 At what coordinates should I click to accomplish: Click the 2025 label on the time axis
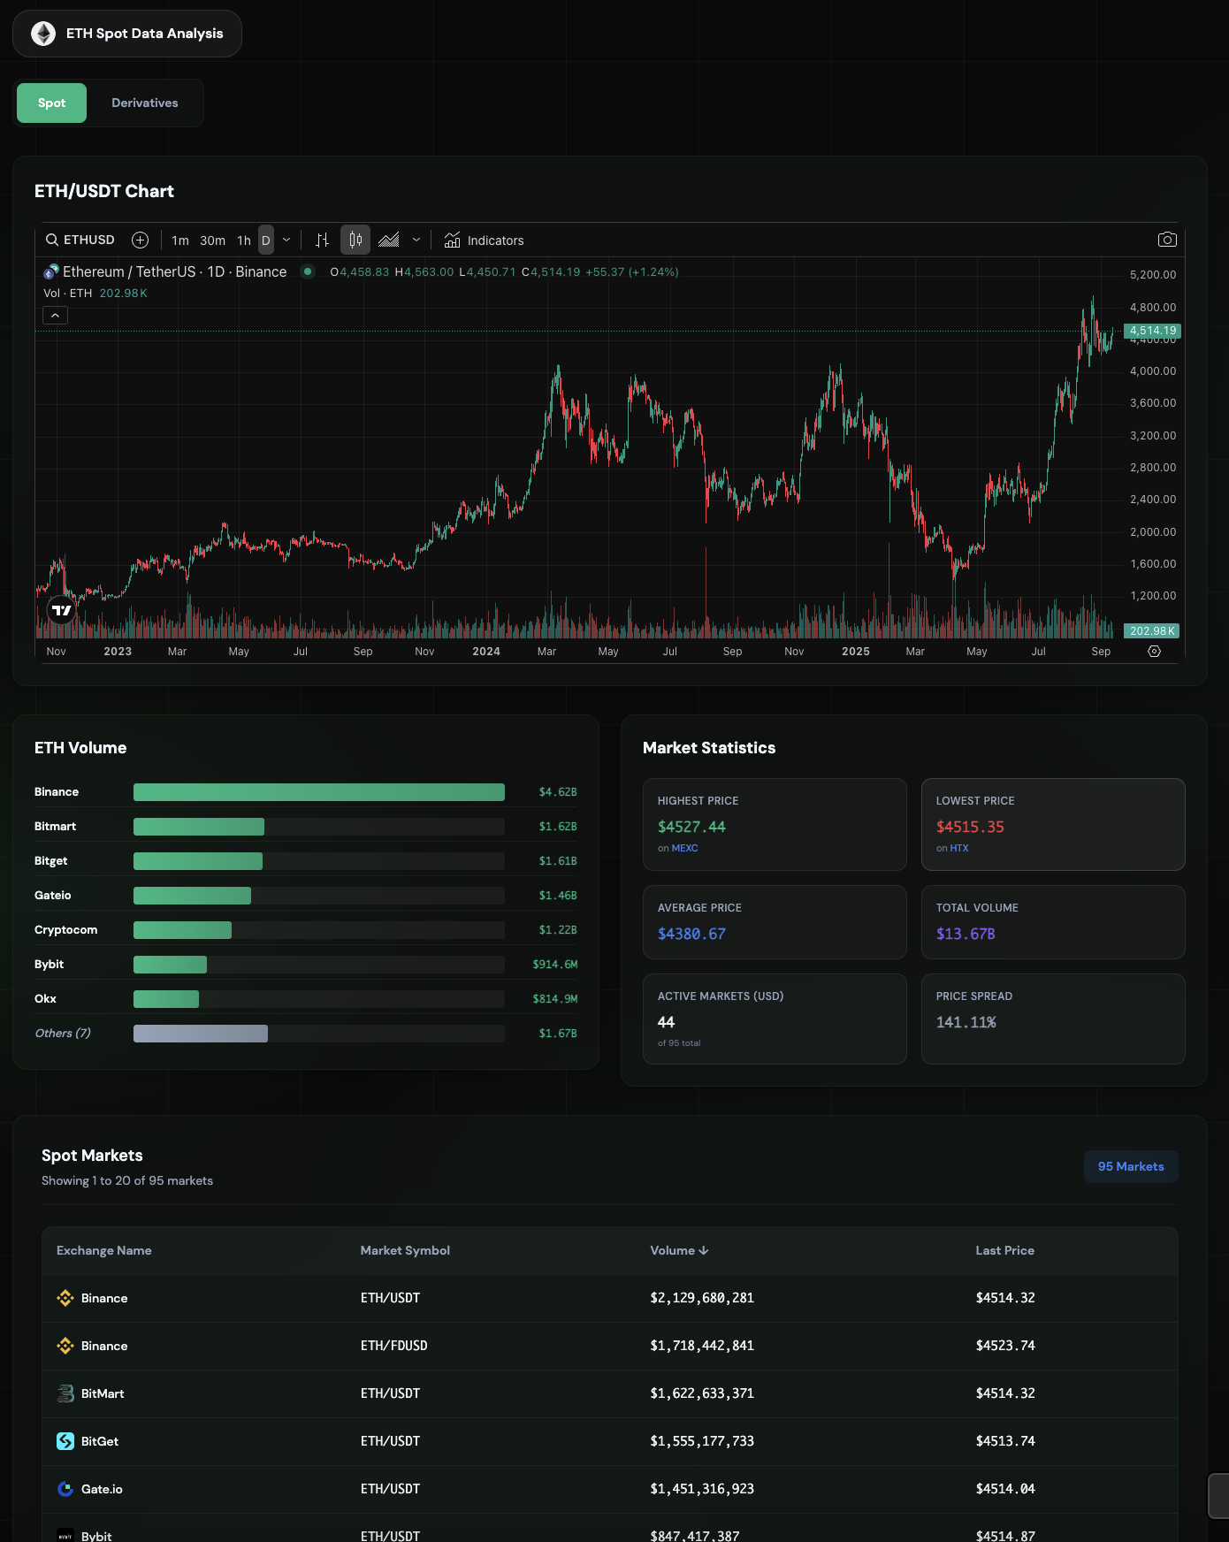856,652
